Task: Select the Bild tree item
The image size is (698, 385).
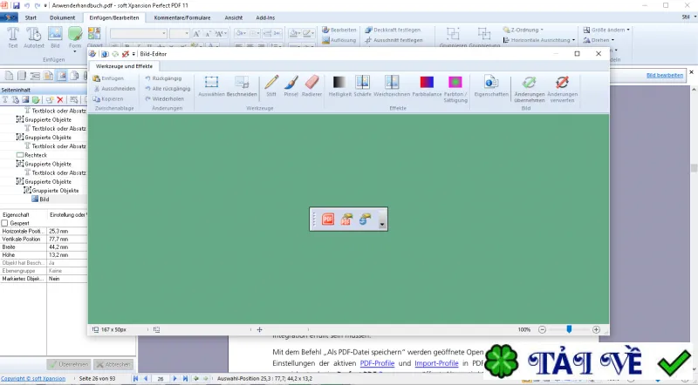Action: [x=40, y=199]
